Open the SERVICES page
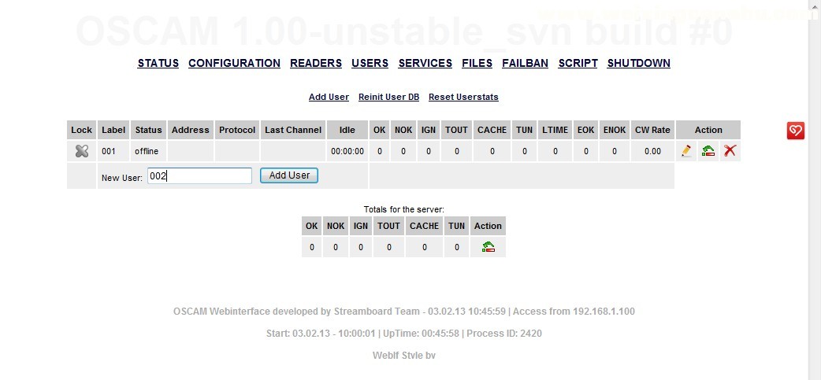The image size is (821, 380). click(425, 63)
